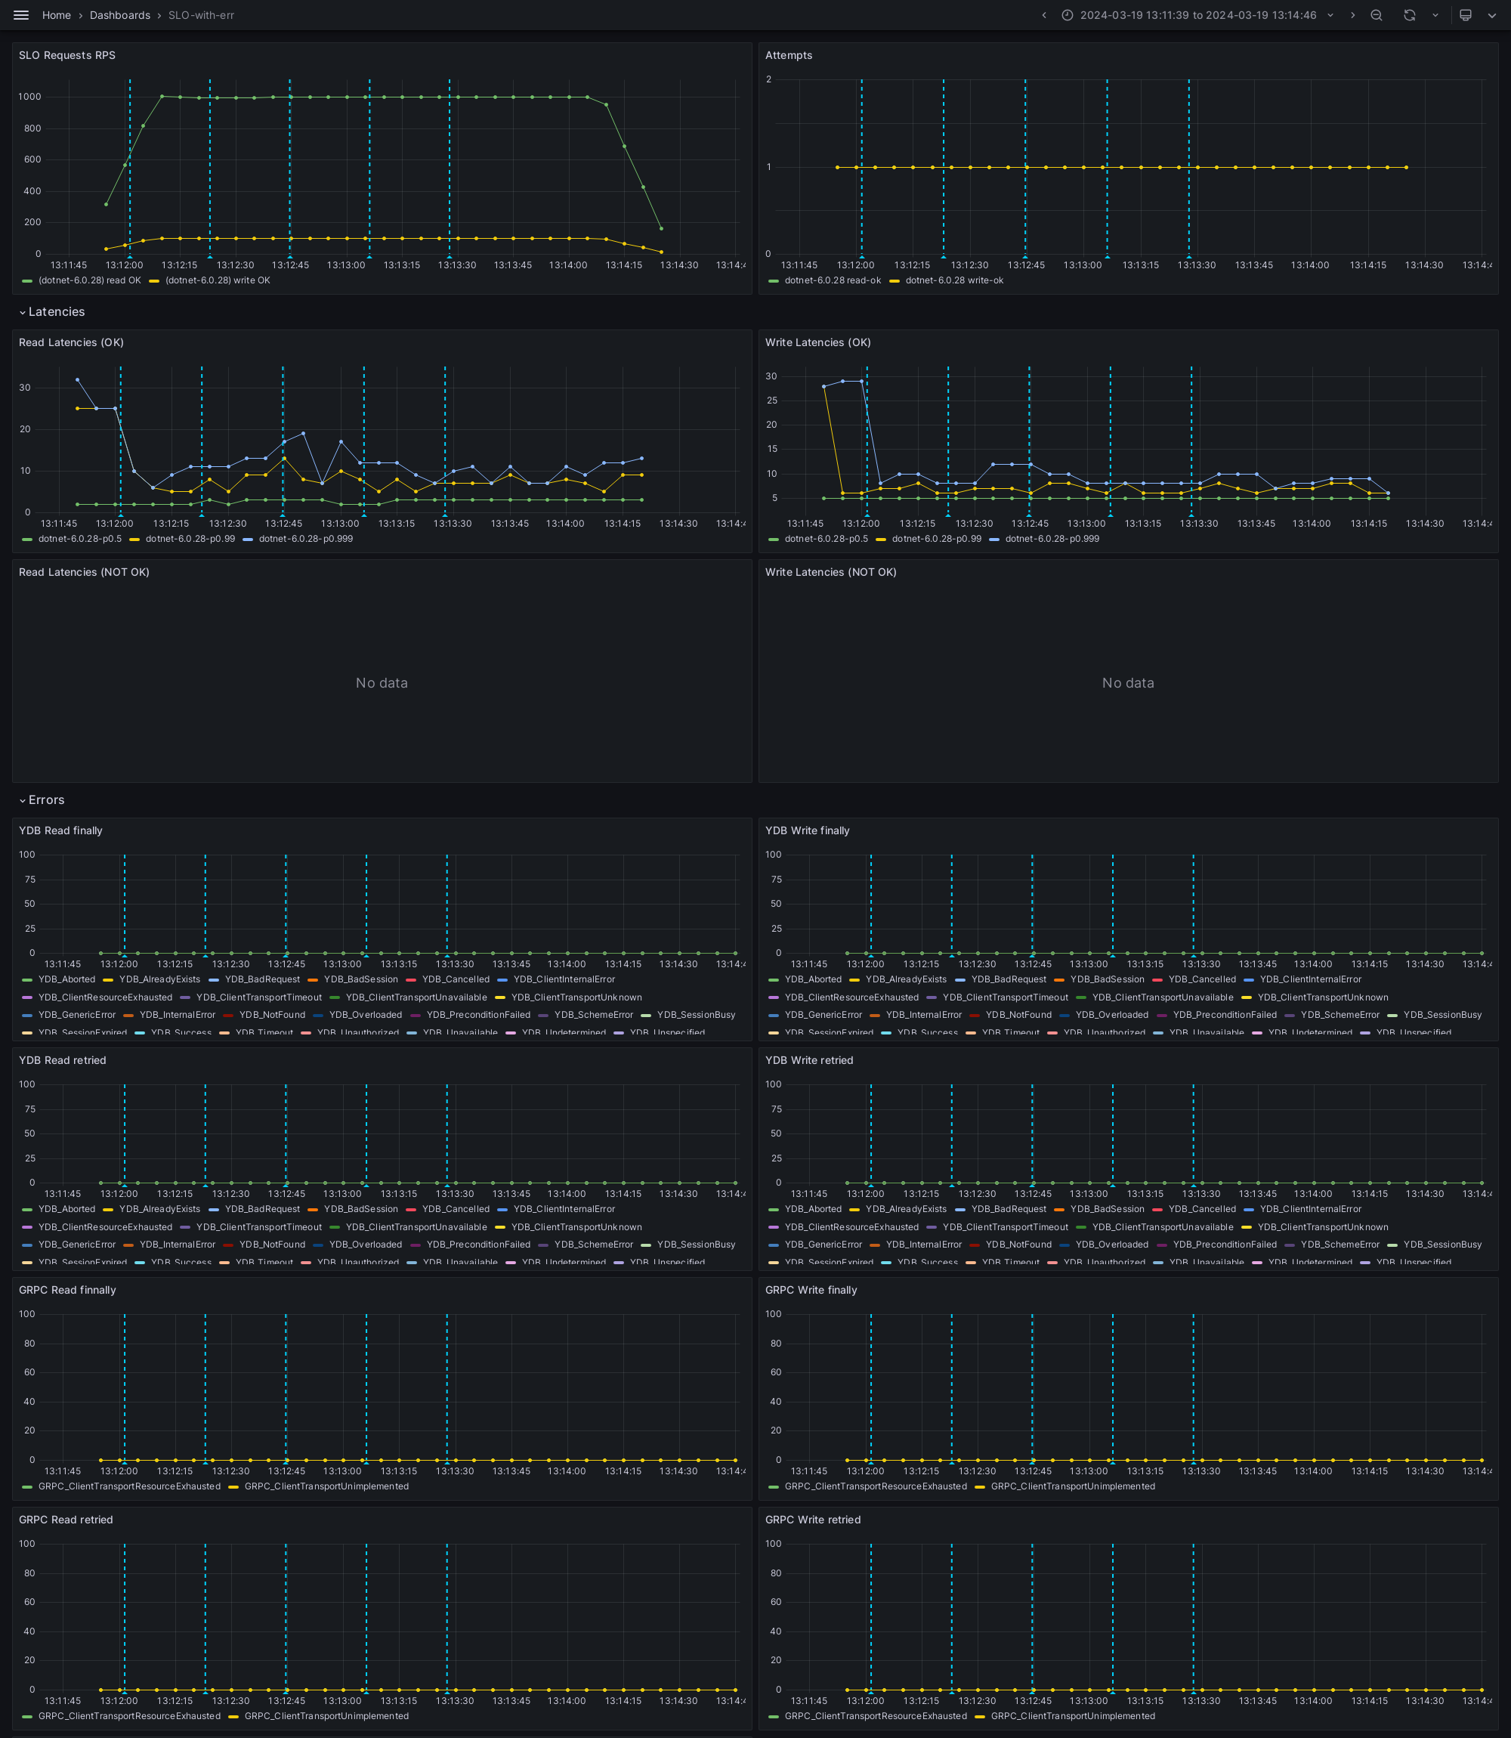Open the YDB Read retried panel menu
The image size is (1511, 1738).
coord(63,1060)
